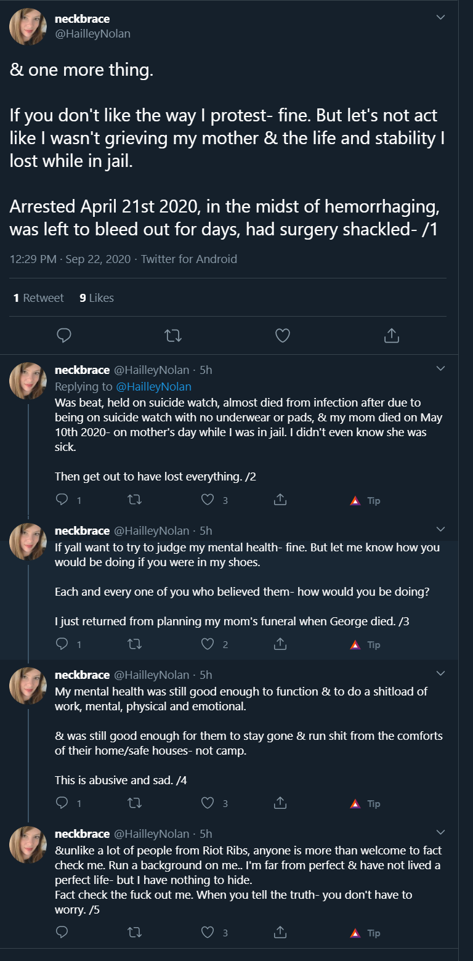Like the main tweet with the heart icon

282,335
